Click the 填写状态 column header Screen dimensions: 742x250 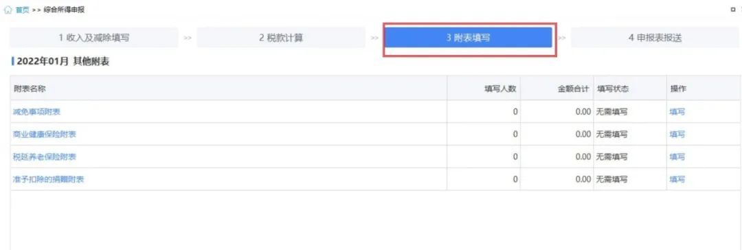pyautogui.click(x=613, y=89)
